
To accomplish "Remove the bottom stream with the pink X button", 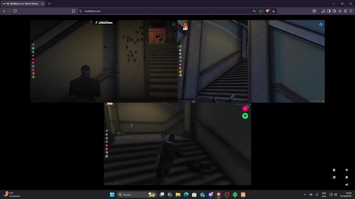I will tap(245, 108).
